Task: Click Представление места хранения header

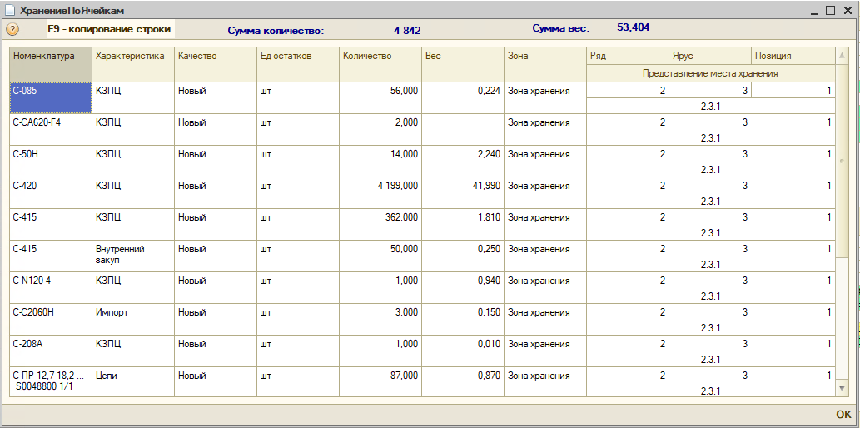Action: [710, 73]
